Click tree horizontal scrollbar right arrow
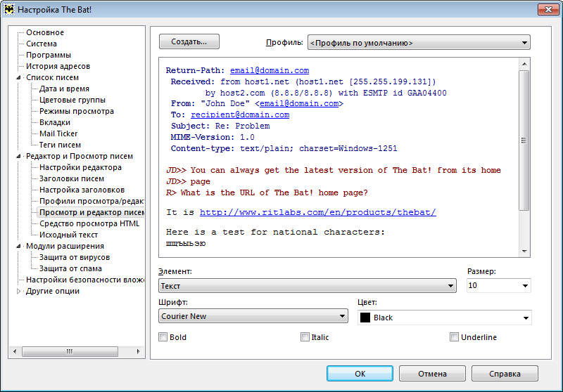 [138, 351]
